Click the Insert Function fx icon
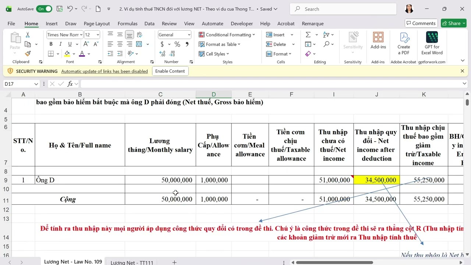Screen dimensions: 471x265 (x=70, y=84)
